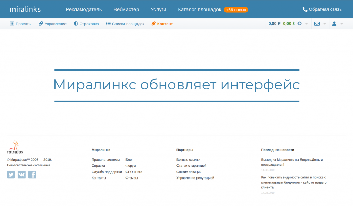The width and height of the screenshot is (353, 206).
Task: Open the Facebook social icon
Action: click(x=32, y=175)
